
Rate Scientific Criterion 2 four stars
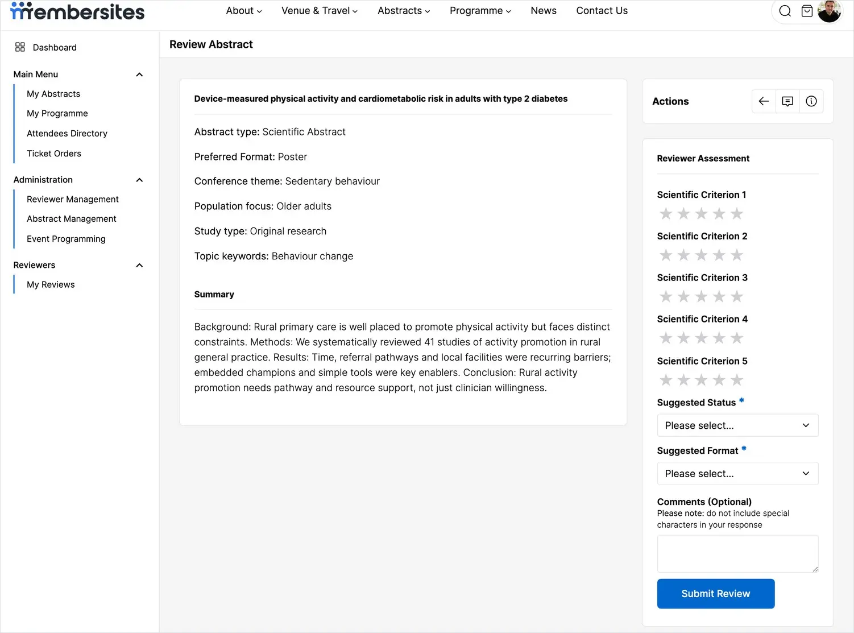(x=719, y=255)
